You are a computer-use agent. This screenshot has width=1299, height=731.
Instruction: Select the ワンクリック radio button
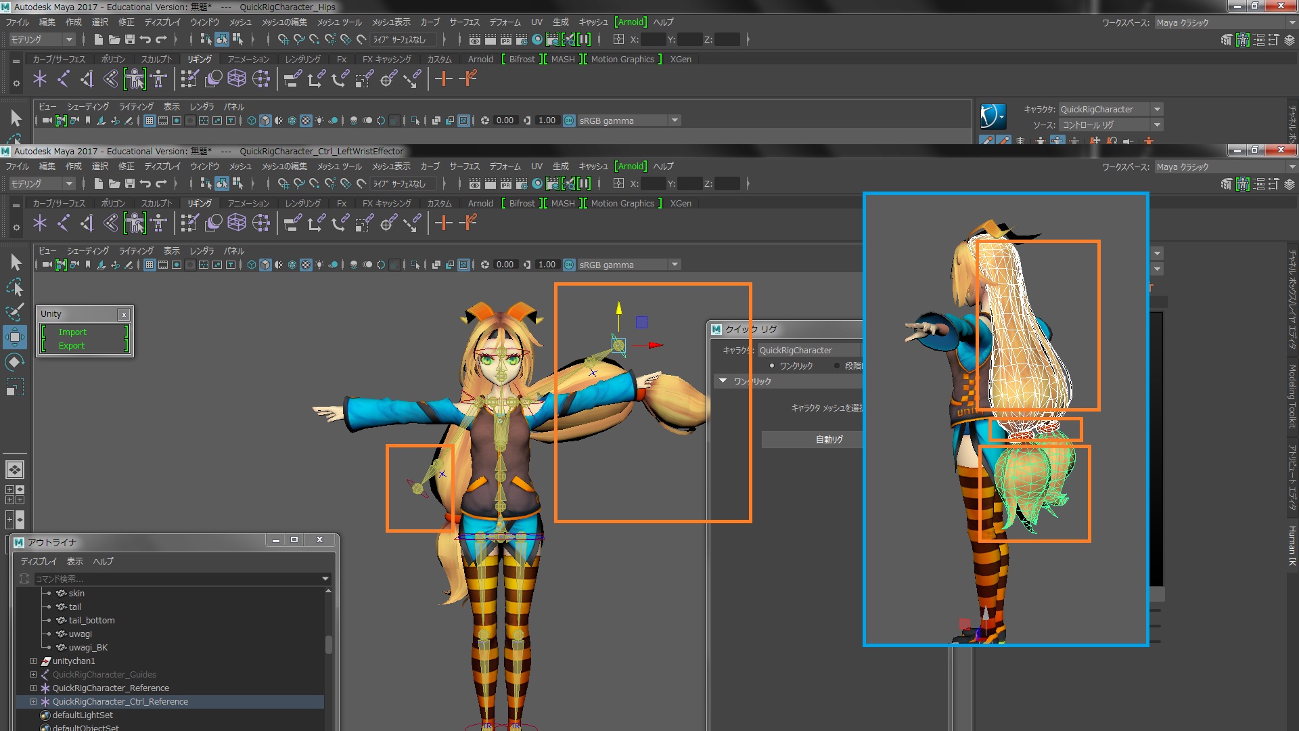click(x=771, y=365)
